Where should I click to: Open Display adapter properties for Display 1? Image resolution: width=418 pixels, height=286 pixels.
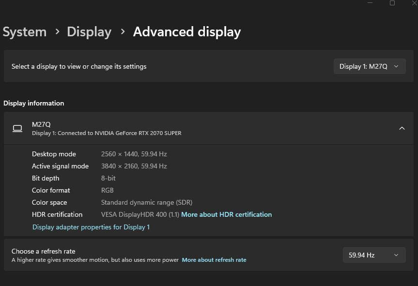click(91, 227)
